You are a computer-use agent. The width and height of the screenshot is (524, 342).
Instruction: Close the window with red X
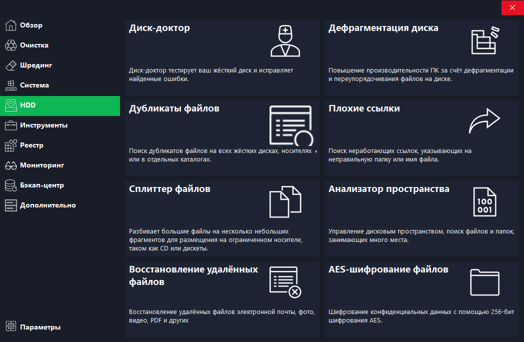click(x=512, y=7)
